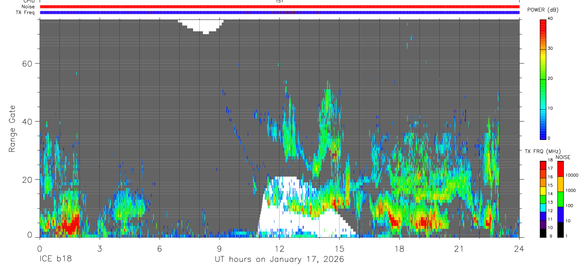Click the "15" tick on the UT hours axis
Screen dimensions: 584x269
[339, 249]
